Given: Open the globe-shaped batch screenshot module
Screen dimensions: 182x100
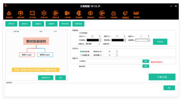Looking at the screenshot, I should [x=79, y=14].
